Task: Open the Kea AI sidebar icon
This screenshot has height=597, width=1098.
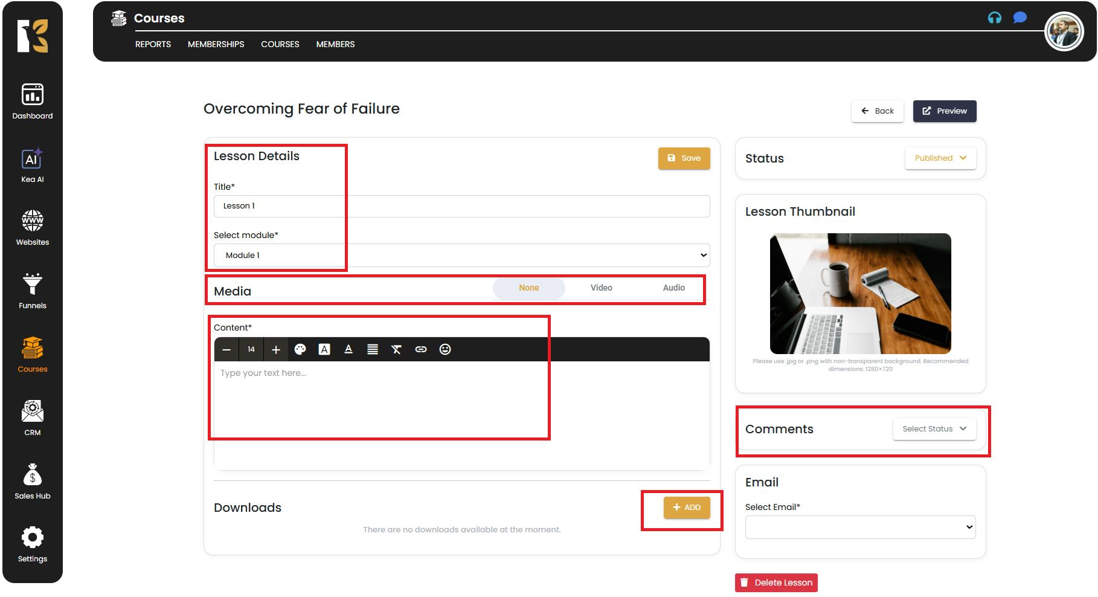Action: 32,160
